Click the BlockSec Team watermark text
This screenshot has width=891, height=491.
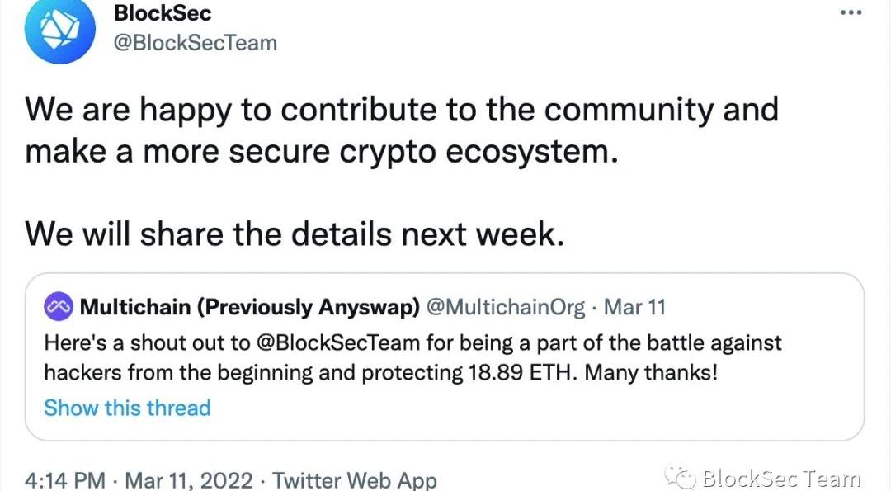tap(780, 478)
